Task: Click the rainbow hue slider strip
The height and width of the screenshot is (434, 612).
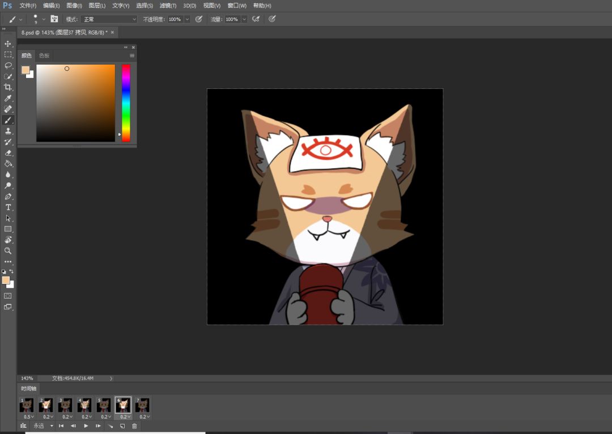Action: click(x=126, y=103)
